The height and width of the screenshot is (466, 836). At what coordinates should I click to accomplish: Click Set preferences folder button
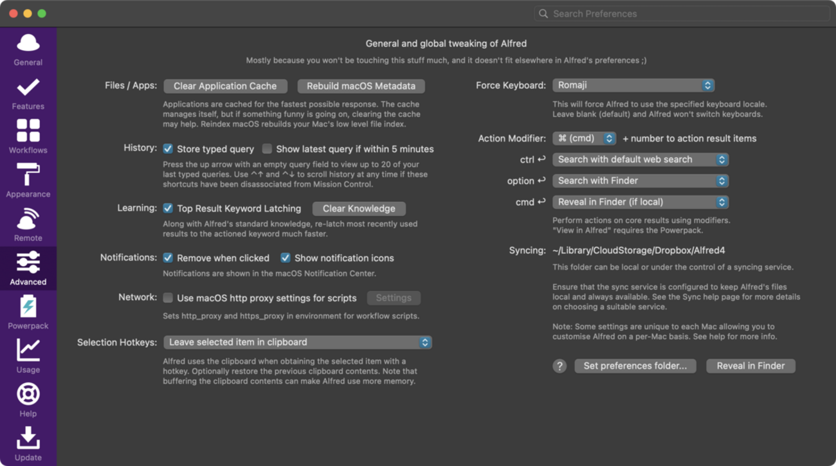pyautogui.click(x=635, y=366)
